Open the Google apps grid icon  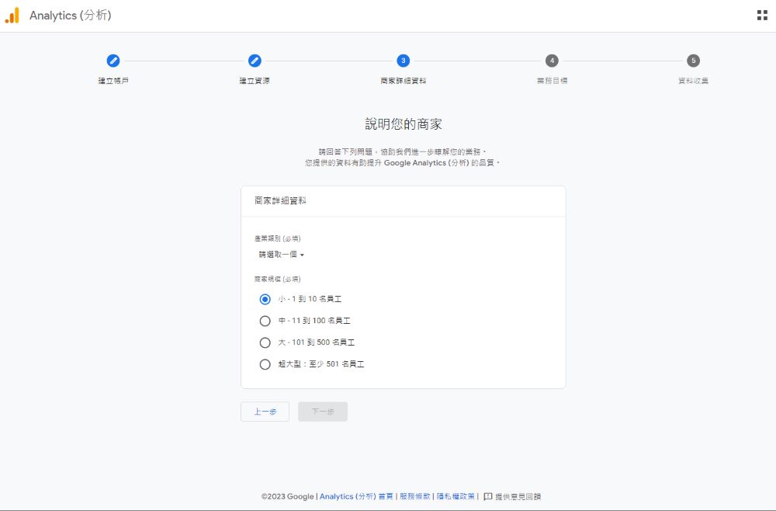click(x=762, y=16)
